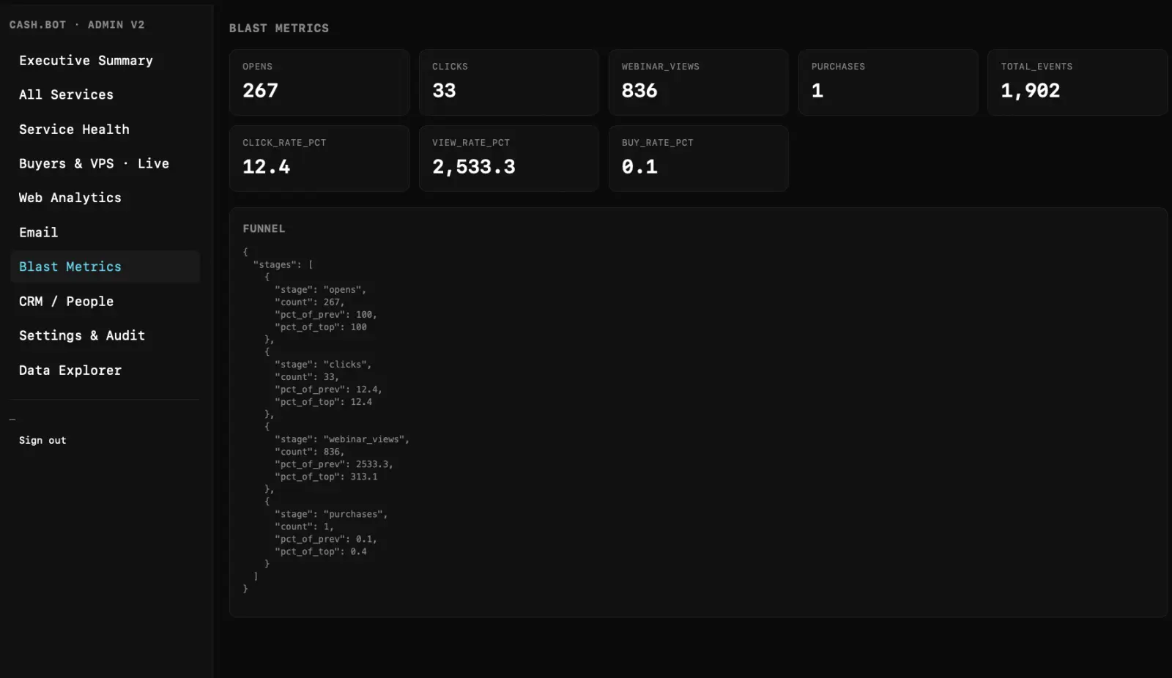Open Service Health in sidebar
This screenshot has width=1172, height=678.
pyautogui.click(x=74, y=130)
